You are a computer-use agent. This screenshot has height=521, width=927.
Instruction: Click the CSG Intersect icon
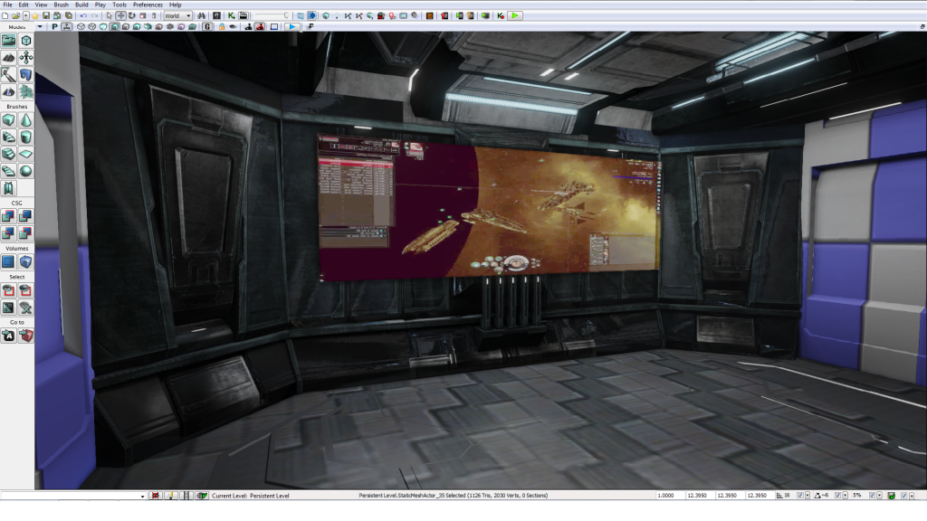pyautogui.click(x=8, y=233)
